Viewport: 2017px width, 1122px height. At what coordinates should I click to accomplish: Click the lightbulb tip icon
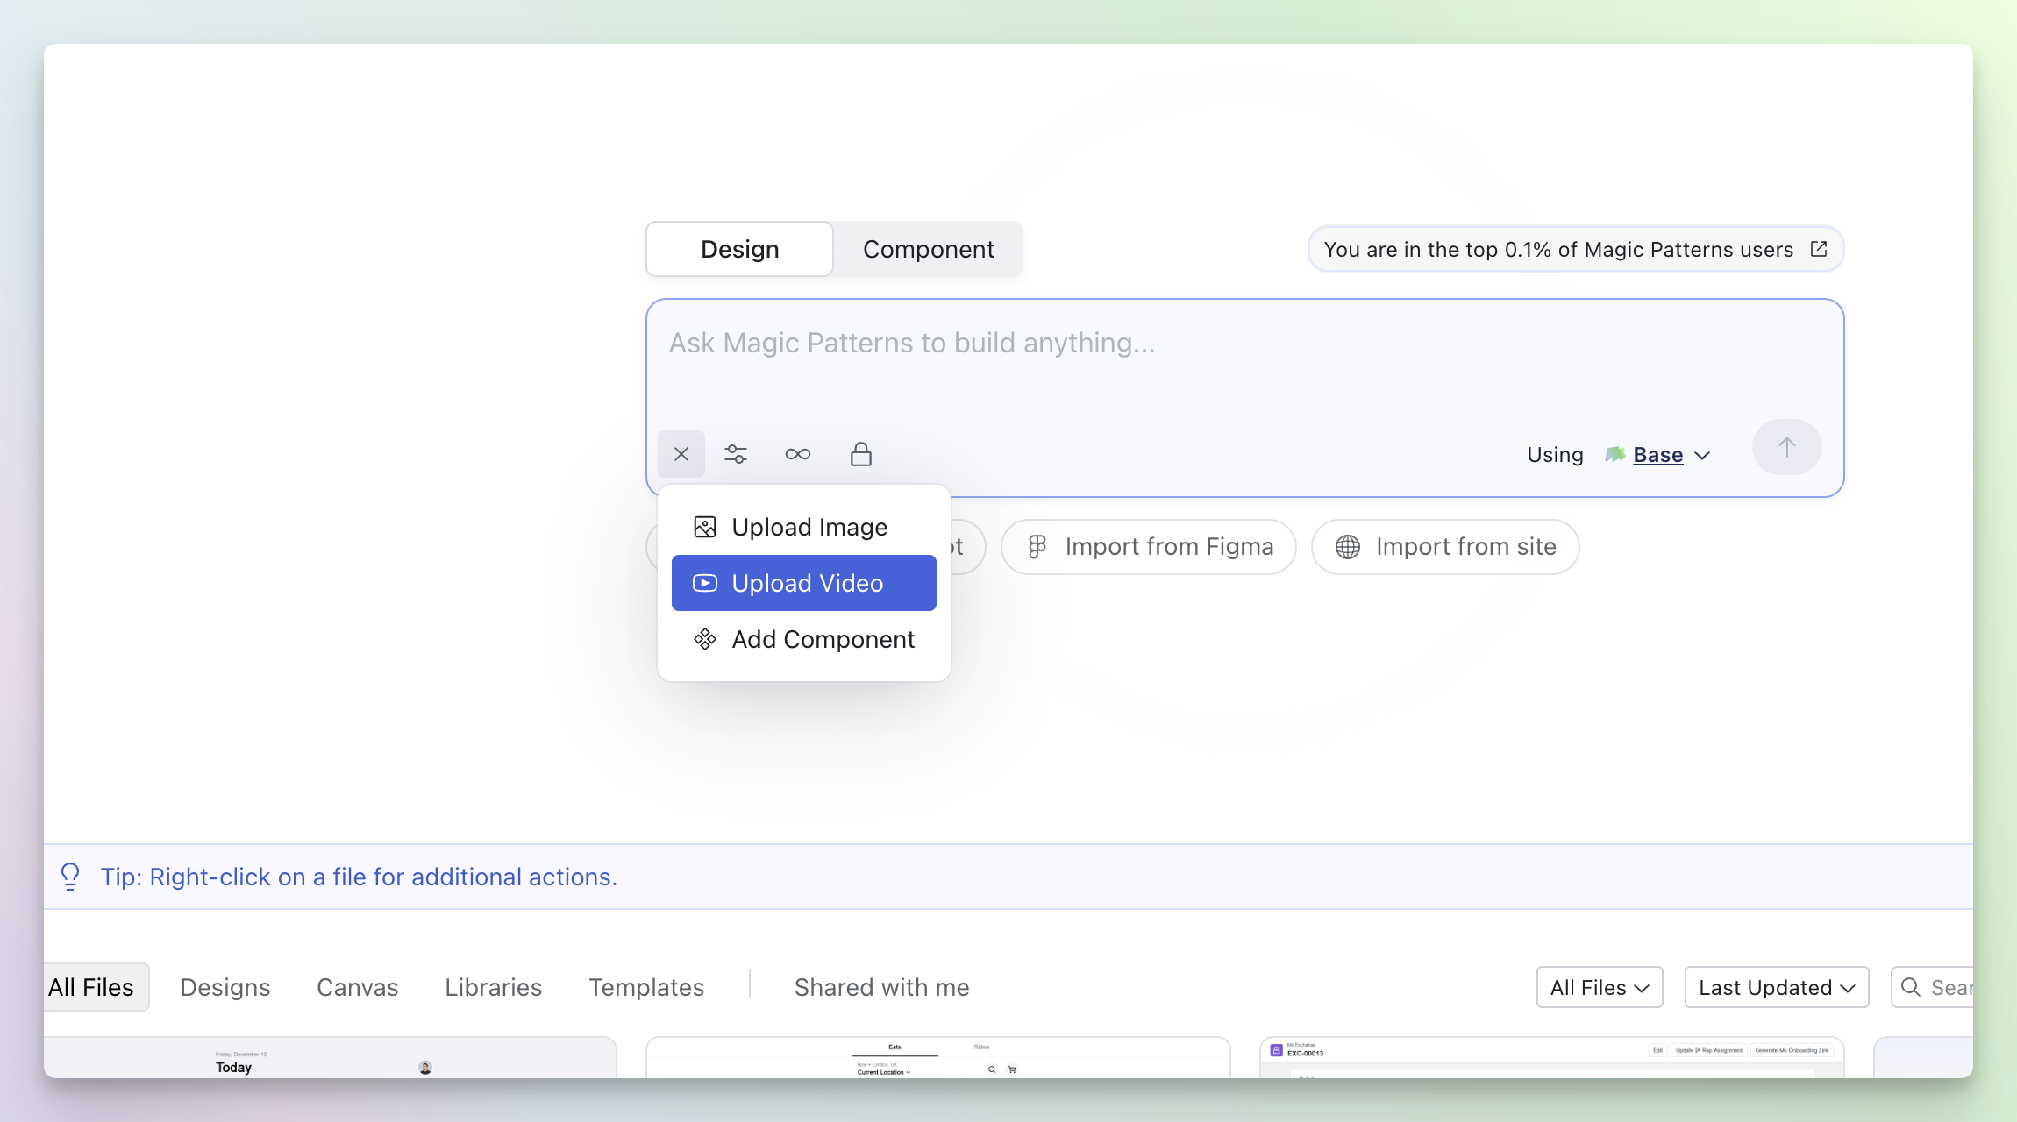click(70, 877)
